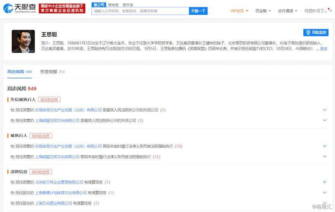The height and width of the screenshot is (212, 335).
Task: Expand the 上海熊猫互娱 失信公司 row chevron
Action: tap(325, 120)
